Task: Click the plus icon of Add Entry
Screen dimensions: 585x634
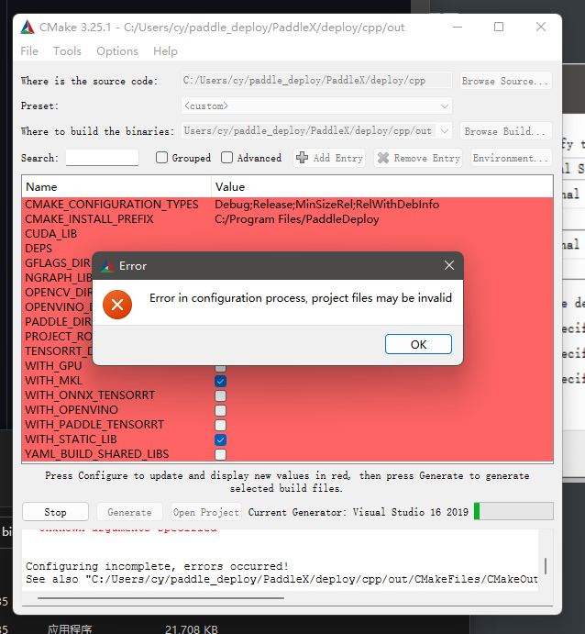Action: pos(302,158)
